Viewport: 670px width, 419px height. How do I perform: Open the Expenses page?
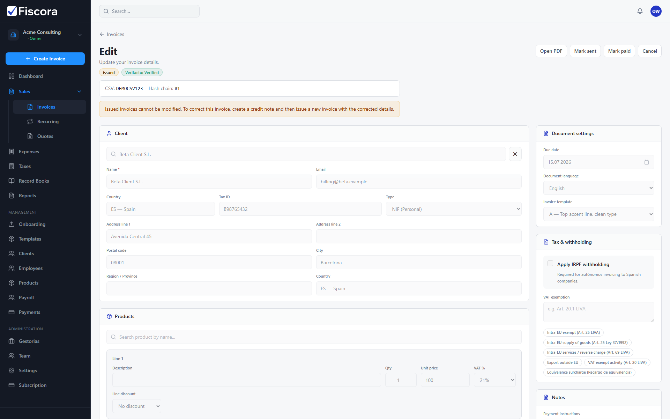coord(45,152)
